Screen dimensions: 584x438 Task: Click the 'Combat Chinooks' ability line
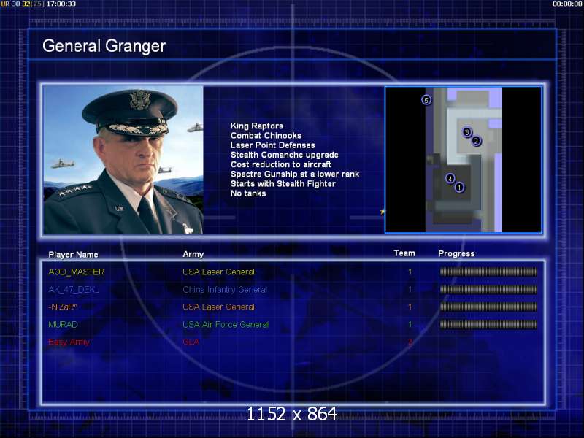point(266,136)
